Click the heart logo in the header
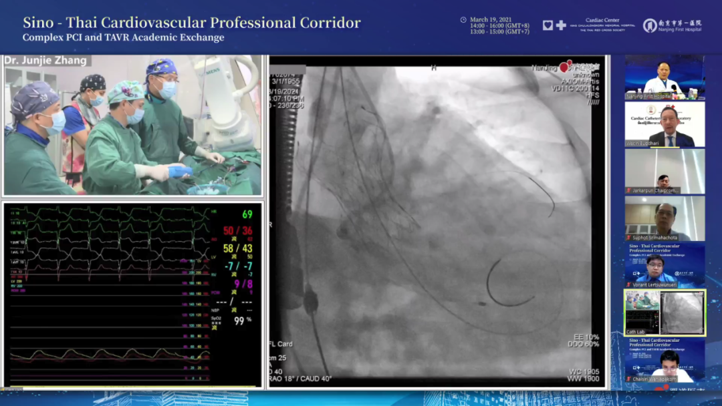This screenshot has width=722, height=406. (x=548, y=25)
